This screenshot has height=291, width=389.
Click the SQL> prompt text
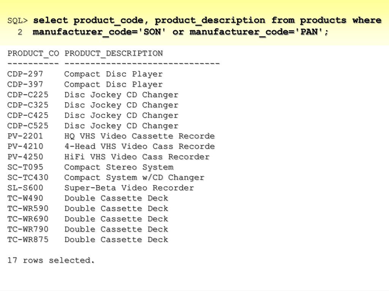[x=17, y=20]
